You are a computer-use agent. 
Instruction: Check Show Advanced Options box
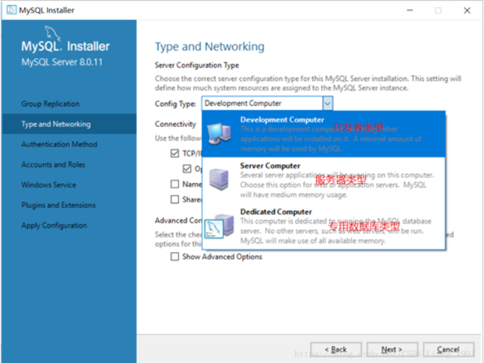click(x=175, y=256)
